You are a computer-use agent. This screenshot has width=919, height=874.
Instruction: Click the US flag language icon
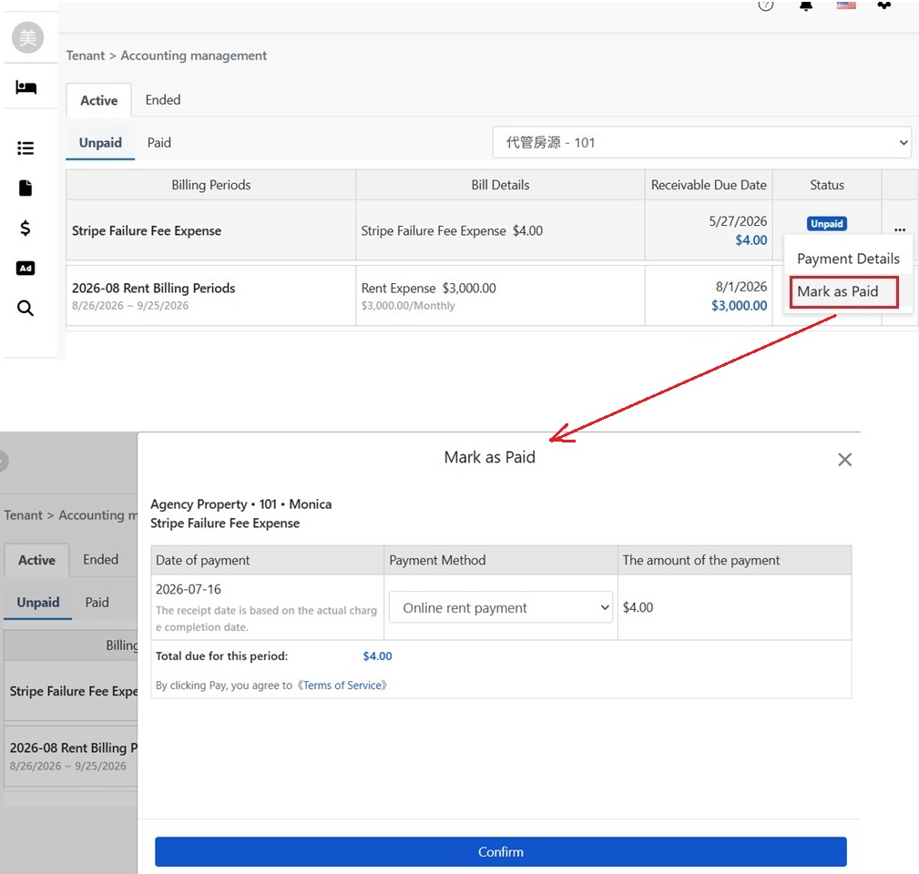click(x=846, y=5)
